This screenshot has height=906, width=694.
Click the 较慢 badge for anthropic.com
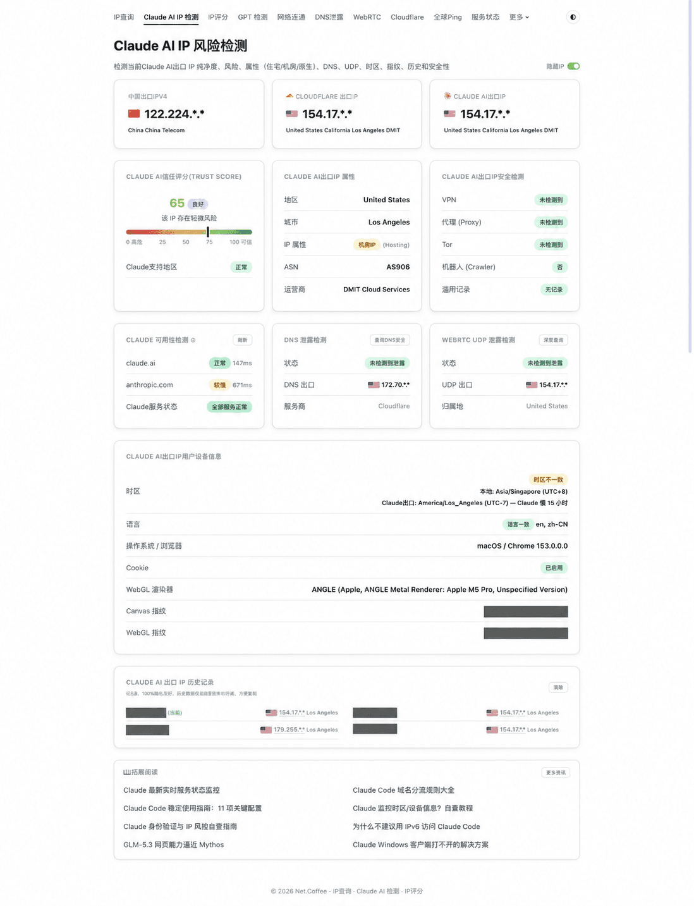point(219,385)
